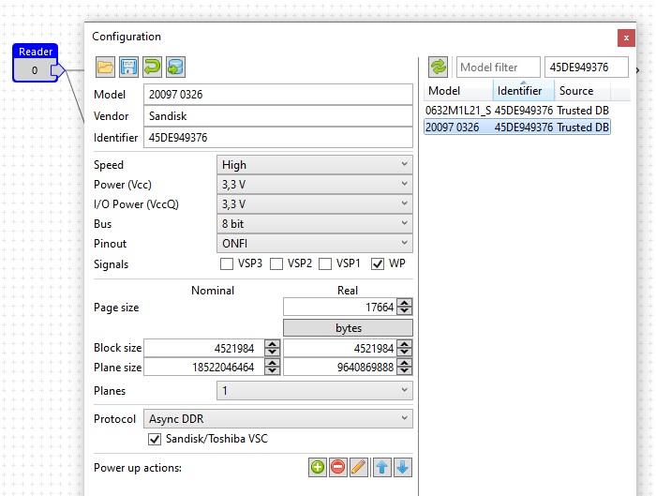The height and width of the screenshot is (496, 656).
Task: Open the Bus width dropdown
Action: tap(315, 223)
